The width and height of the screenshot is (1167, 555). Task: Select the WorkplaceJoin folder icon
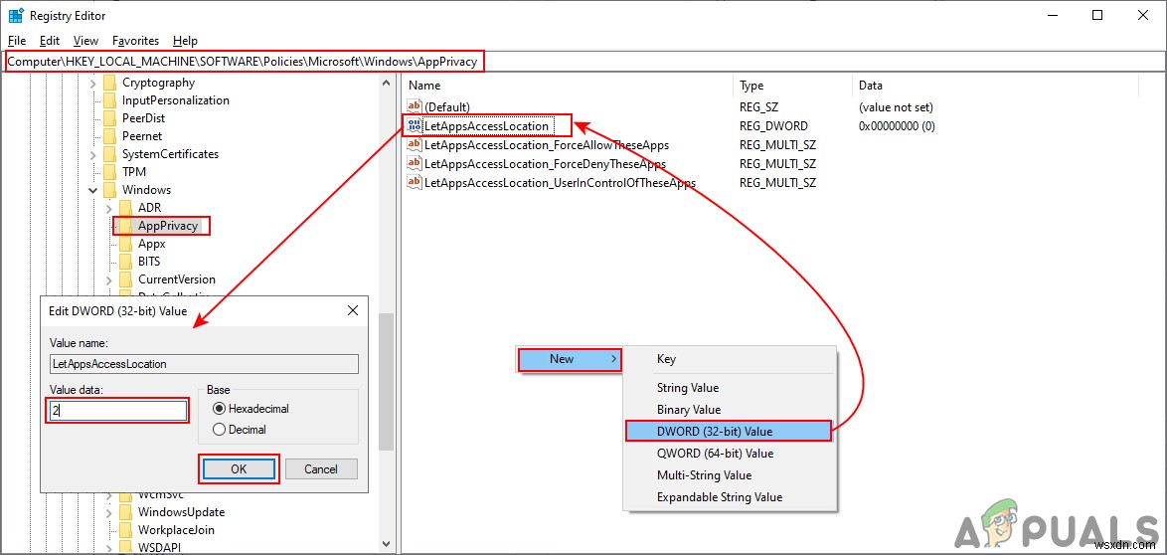126,530
